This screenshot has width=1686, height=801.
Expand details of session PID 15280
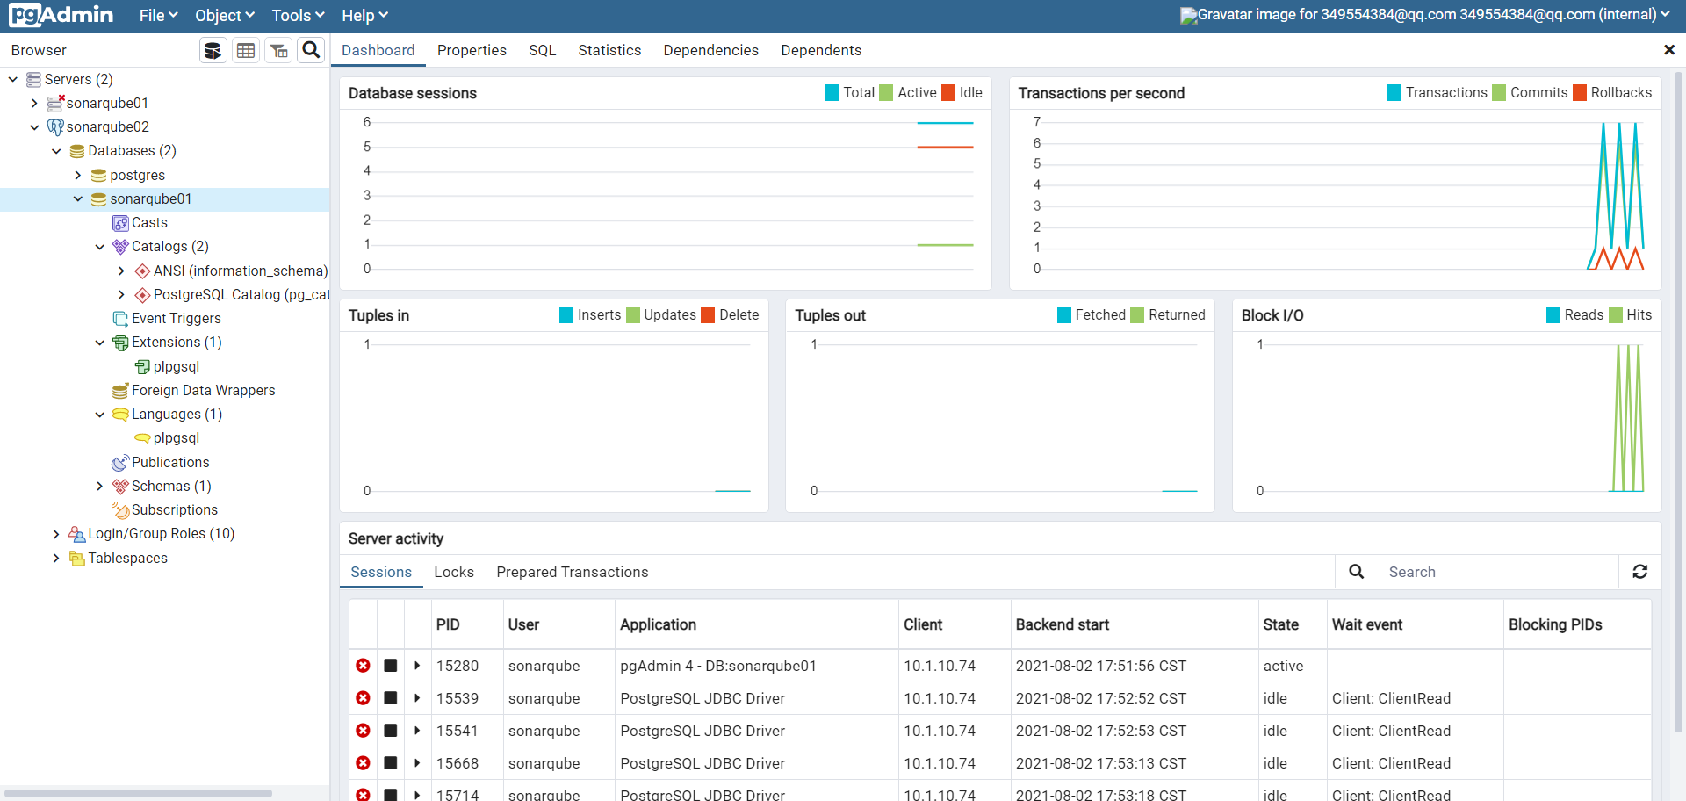pos(417,666)
